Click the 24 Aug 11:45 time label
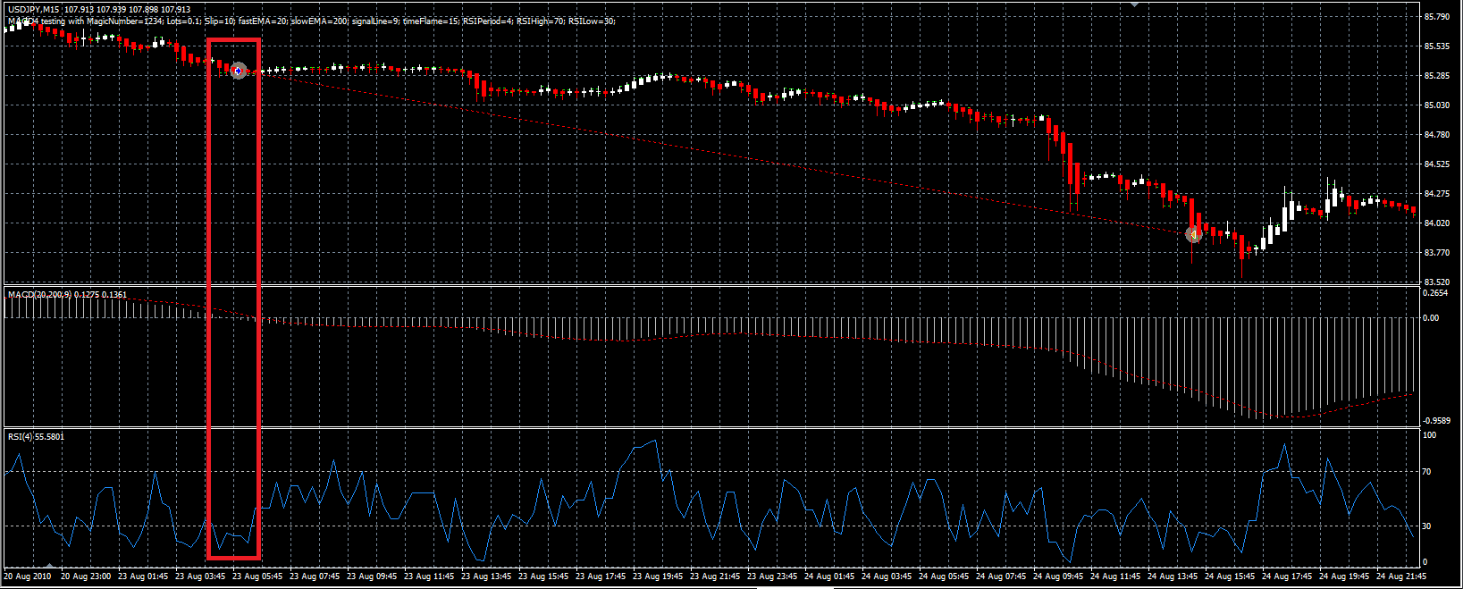This screenshot has height=589, width=1463. click(1115, 576)
